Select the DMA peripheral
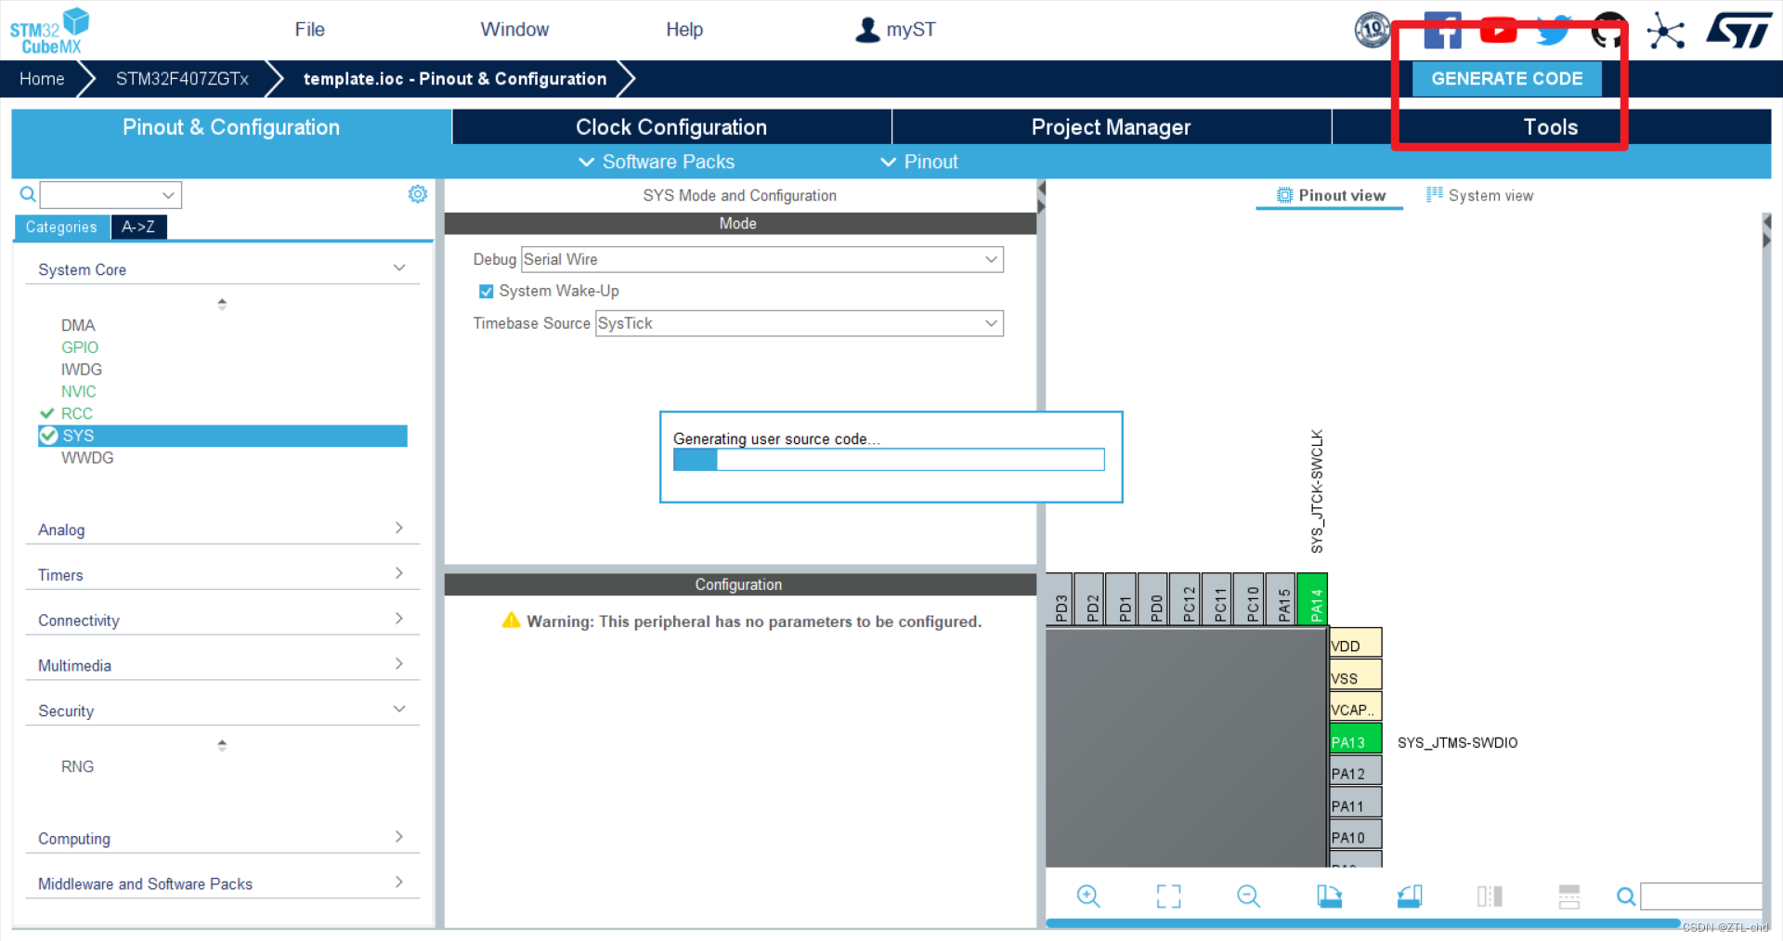Viewport: 1783px width, 941px height. coord(78,325)
